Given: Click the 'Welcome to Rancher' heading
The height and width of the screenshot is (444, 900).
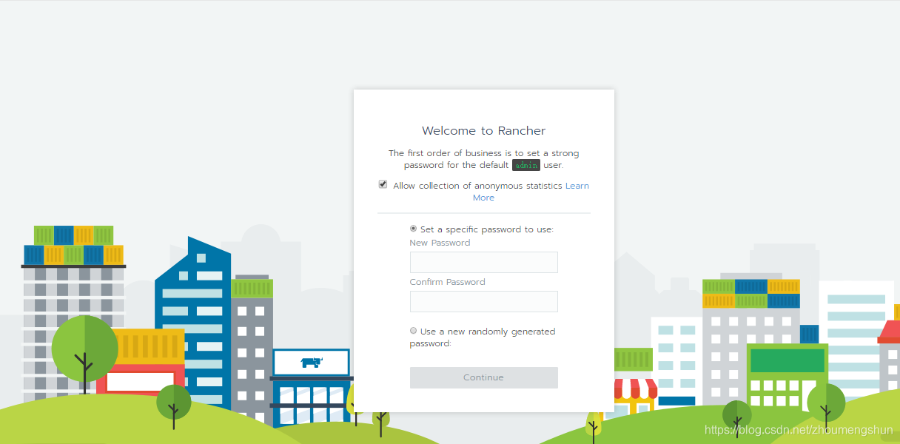Looking at the screenshot, I should pos(483,131).
